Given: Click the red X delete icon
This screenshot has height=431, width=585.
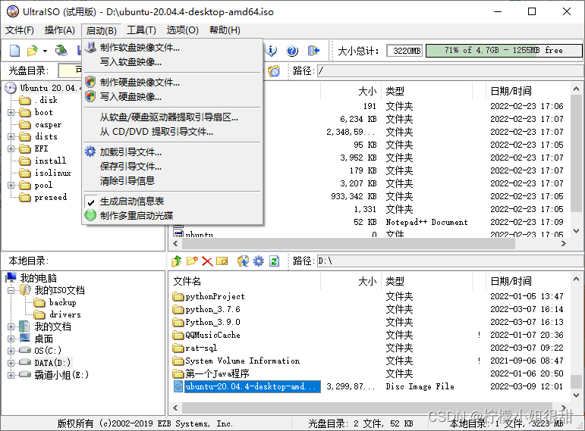Looking at the screenshot, I should tap(207, 261).
